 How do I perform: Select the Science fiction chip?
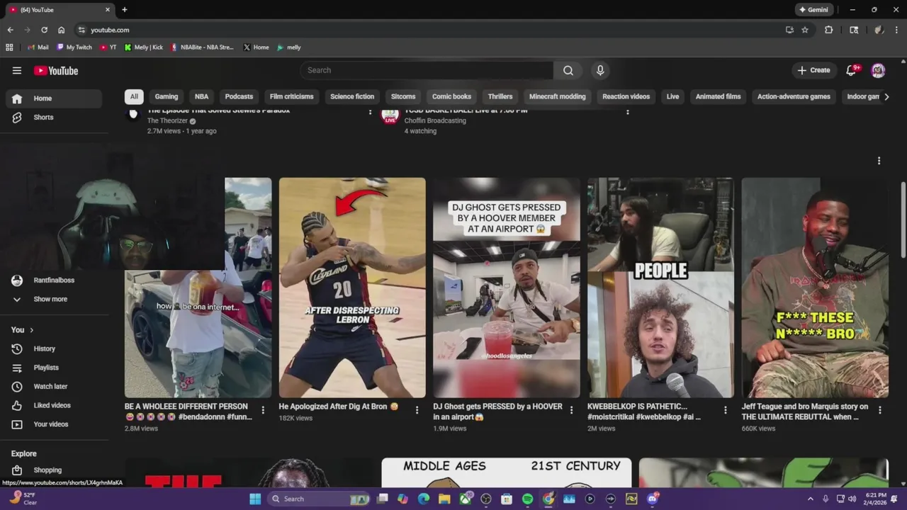(352, 96)
